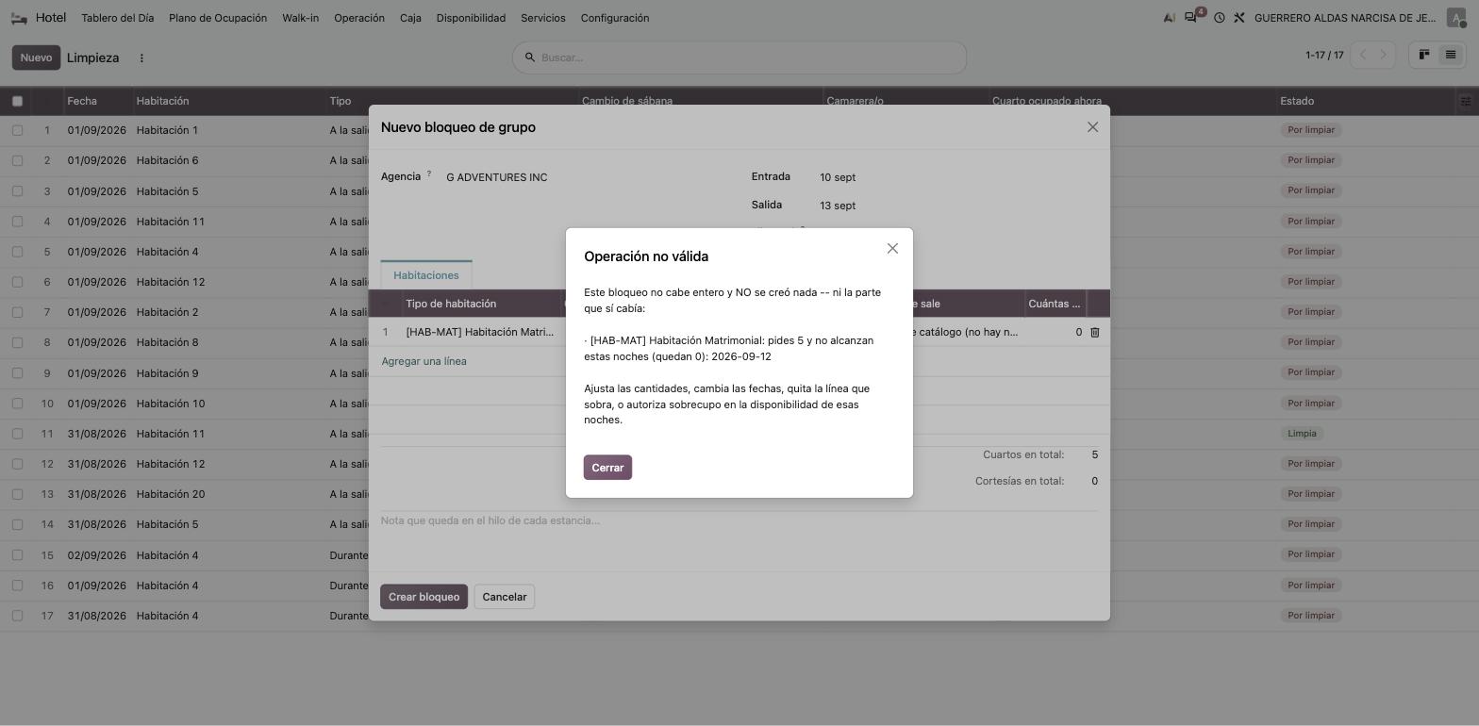
Task: Delete the HAB-MAT line with trash icon
Action: pos(1094,332)
